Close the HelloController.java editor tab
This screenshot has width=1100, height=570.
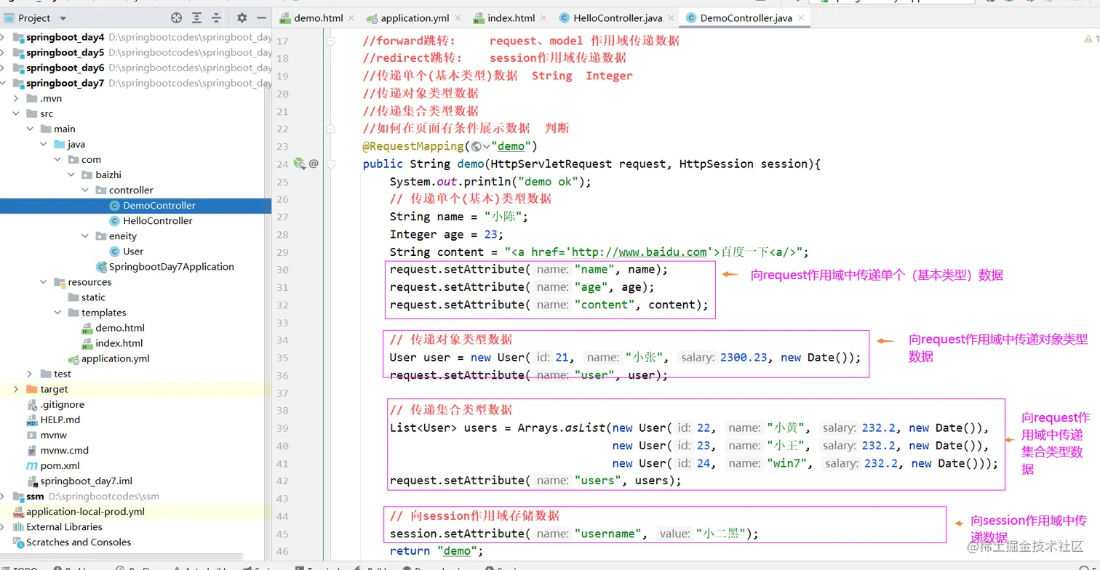670,17
